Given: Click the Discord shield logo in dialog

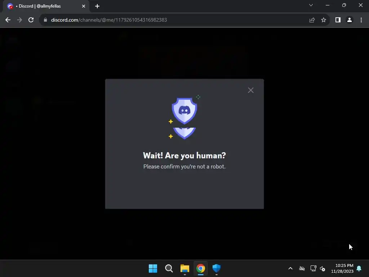Looking at the screenshot, I should tap(184, 111).
